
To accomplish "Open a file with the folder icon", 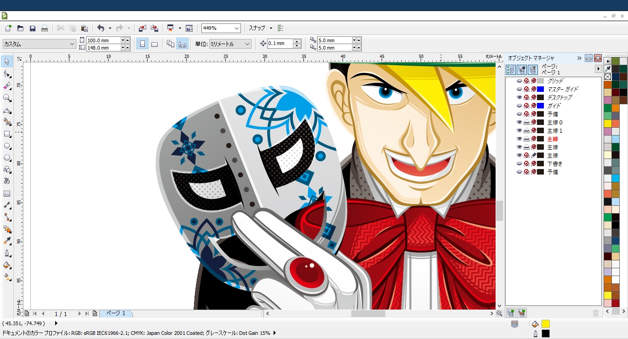I will (x=20, y=28).
